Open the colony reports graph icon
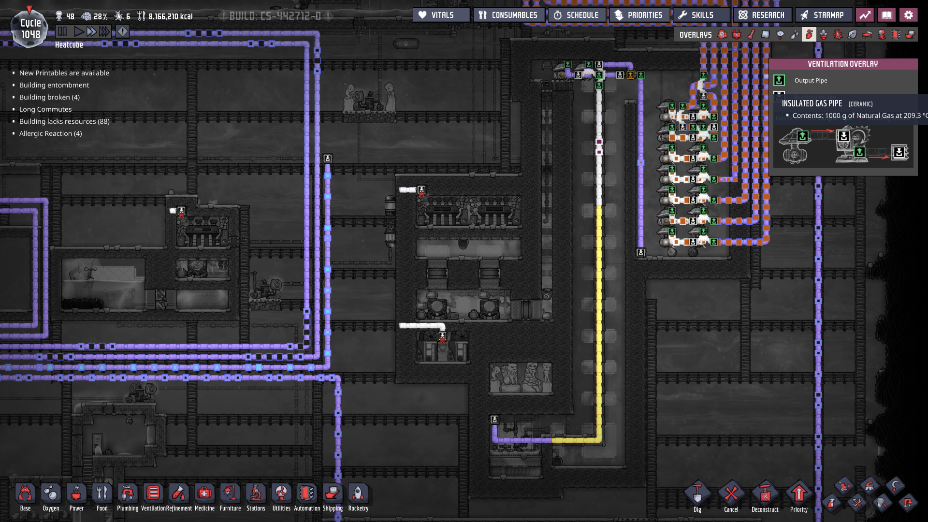 (865, 15)
